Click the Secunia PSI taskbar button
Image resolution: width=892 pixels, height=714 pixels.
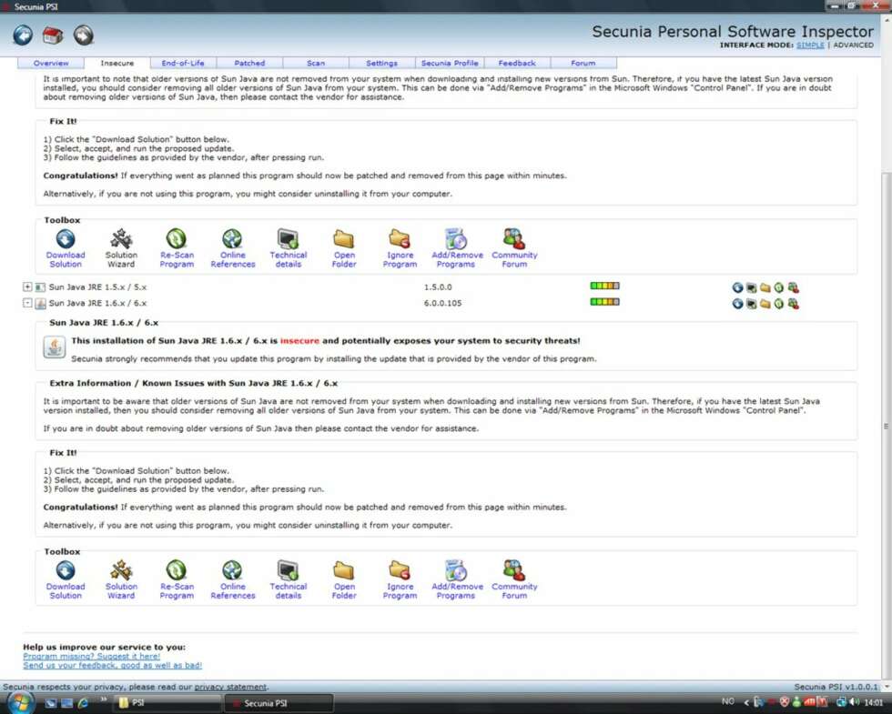[279, 703]
